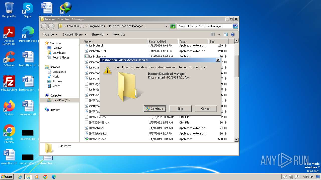Screen dimensions: 321x180
Task: Sort by Type column header
Action: pyautogui.click(x=193, y=41)
